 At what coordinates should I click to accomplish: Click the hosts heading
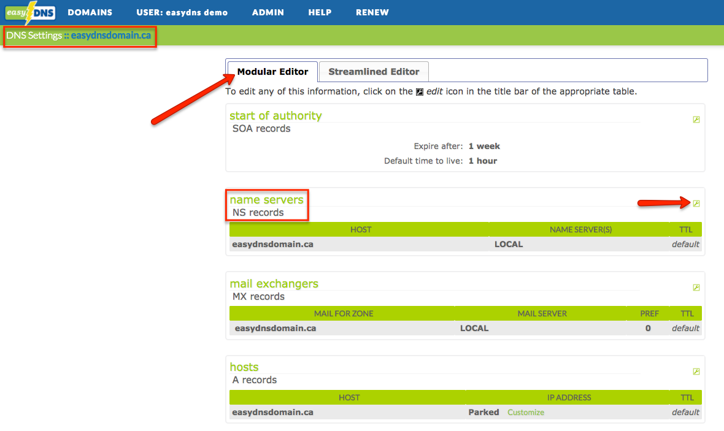244,367
